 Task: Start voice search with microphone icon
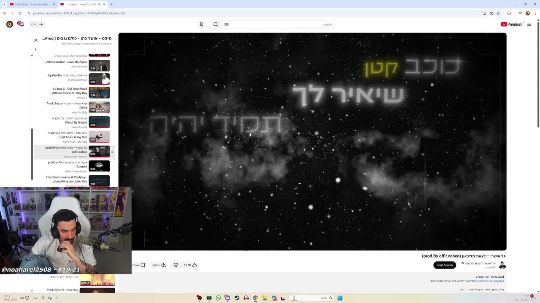pos(201,24)
